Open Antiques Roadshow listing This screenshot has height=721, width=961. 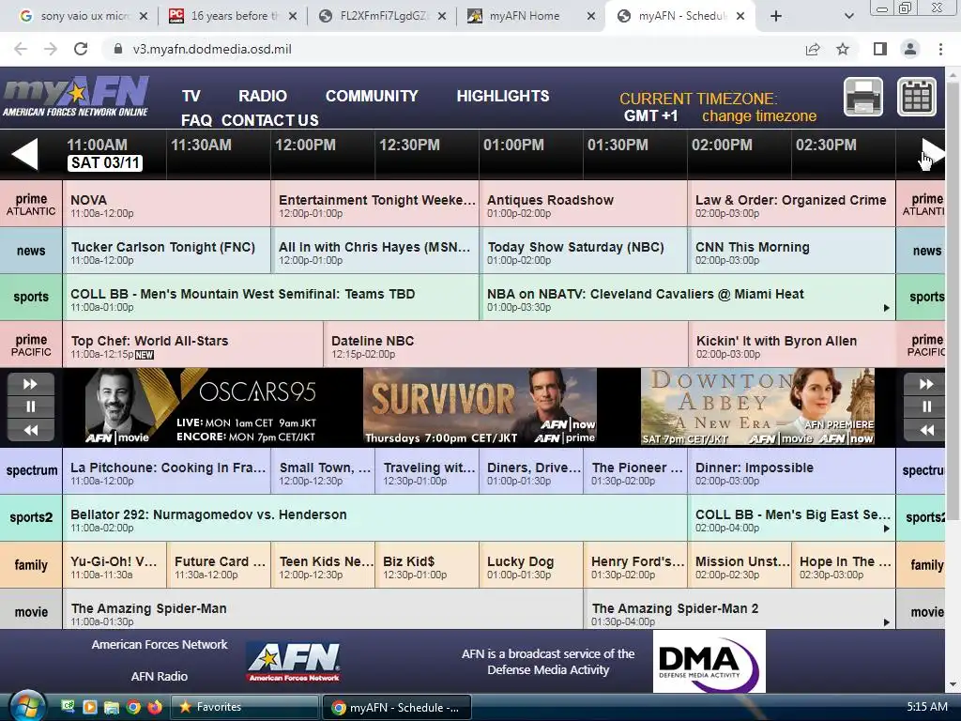point(584,204)
